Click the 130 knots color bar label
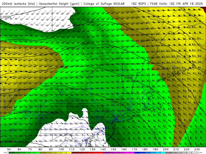The height and width of the screenshot is (154, 206). (93, 149)
